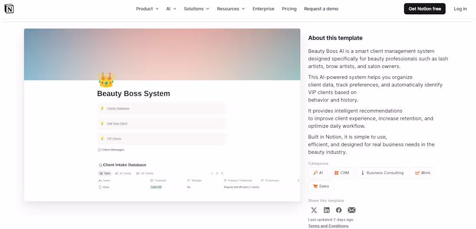Share template on LinkedIn

click(x=327, y=210)
